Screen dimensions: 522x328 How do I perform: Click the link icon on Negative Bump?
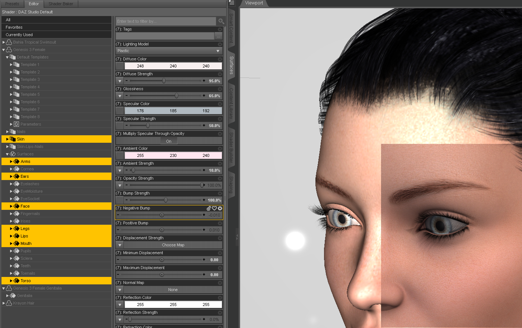pos(209,208)
